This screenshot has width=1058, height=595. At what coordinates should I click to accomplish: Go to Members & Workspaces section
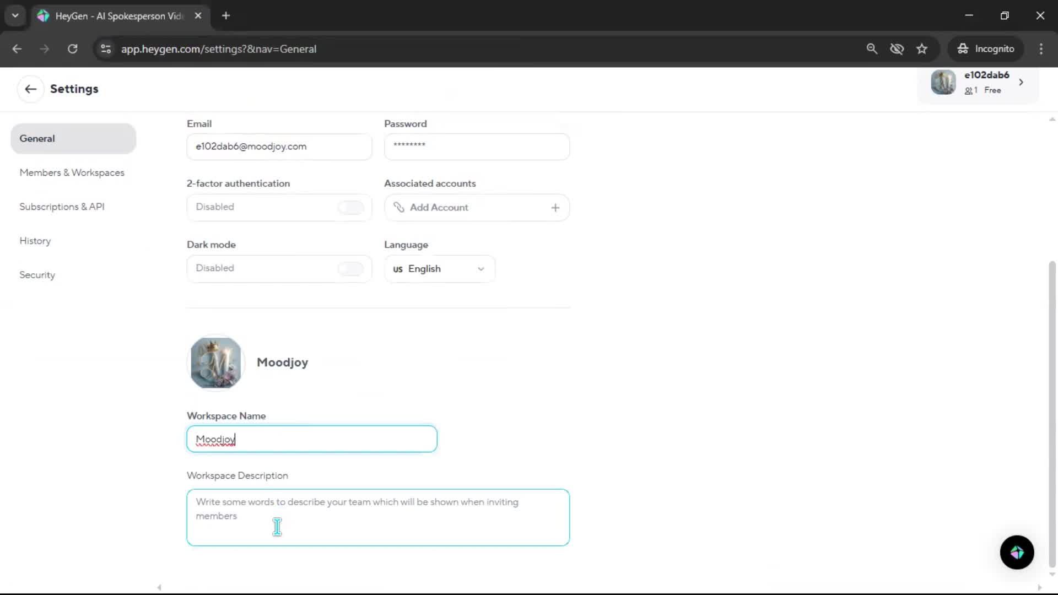coord(72,172)
